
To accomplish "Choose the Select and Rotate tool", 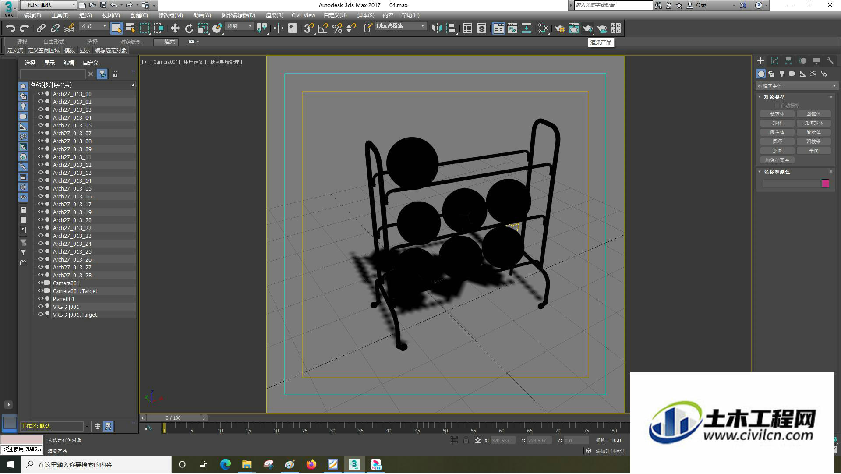I will click(x=189, y=28).
